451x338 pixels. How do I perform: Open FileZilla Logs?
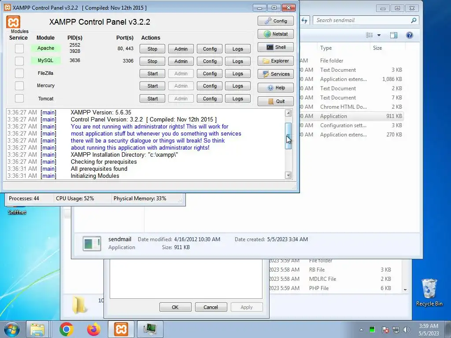[x=237, y=73]
